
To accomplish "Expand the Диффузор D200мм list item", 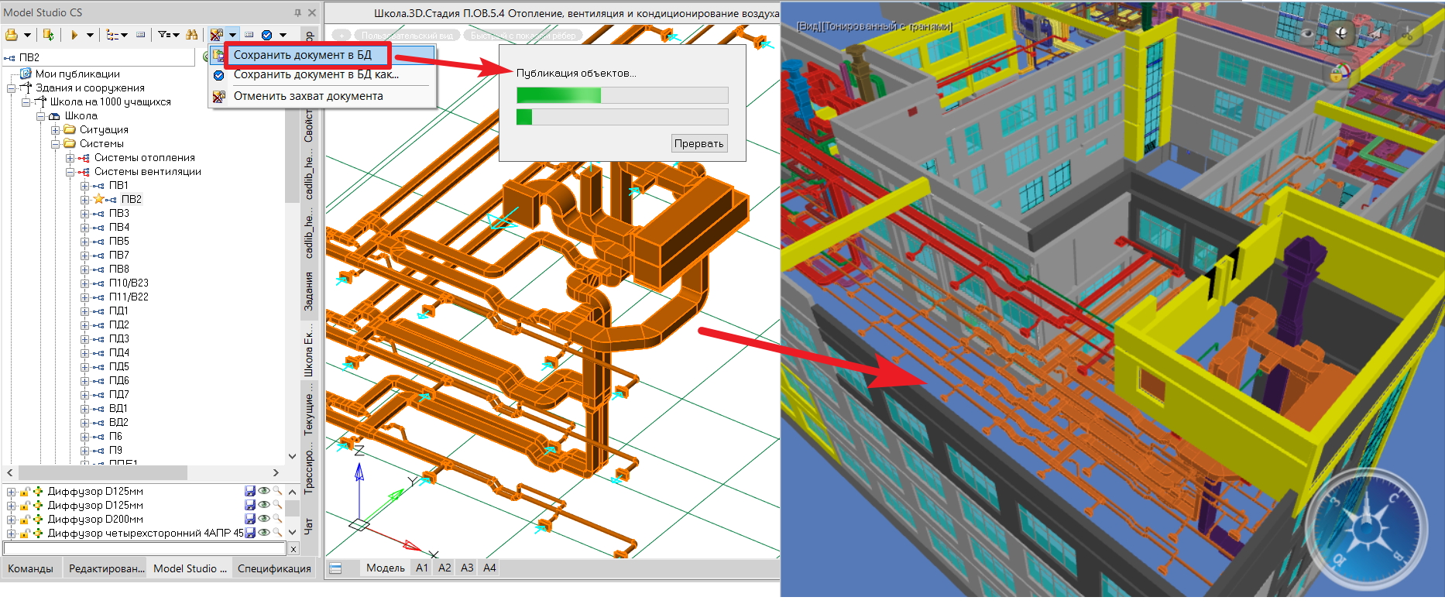I will (11, 519).
